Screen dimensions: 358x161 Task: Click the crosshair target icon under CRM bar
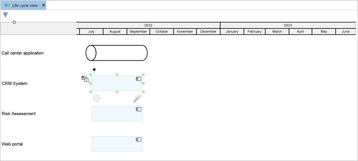click(96, 98)
